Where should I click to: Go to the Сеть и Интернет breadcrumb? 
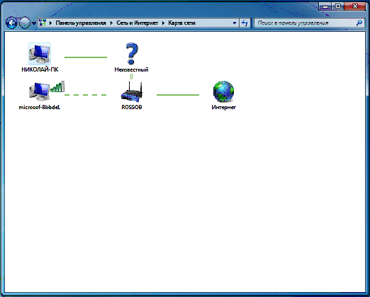pos(138,23)
